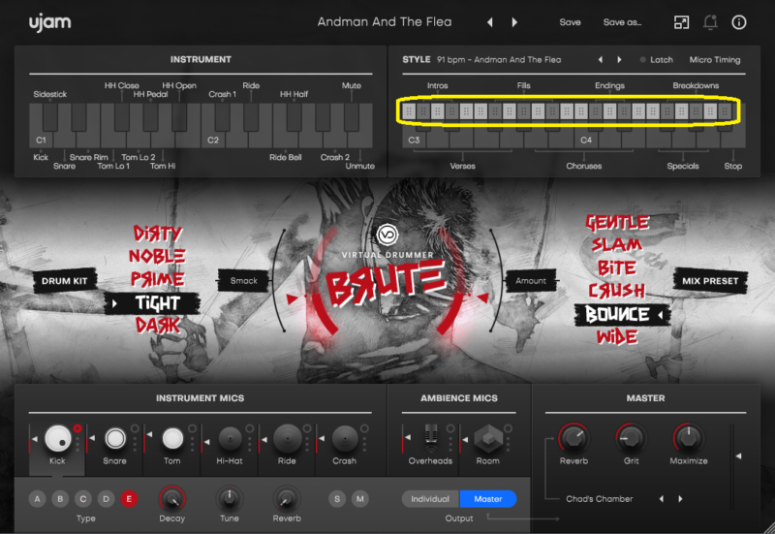Open the window resize icon
775x534 pixels.
click(x=682, y=22)
